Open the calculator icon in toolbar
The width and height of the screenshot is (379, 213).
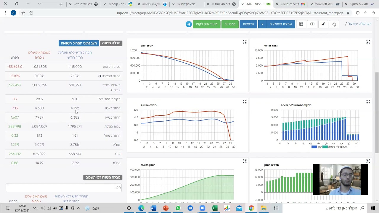click(x=301, y=24)
